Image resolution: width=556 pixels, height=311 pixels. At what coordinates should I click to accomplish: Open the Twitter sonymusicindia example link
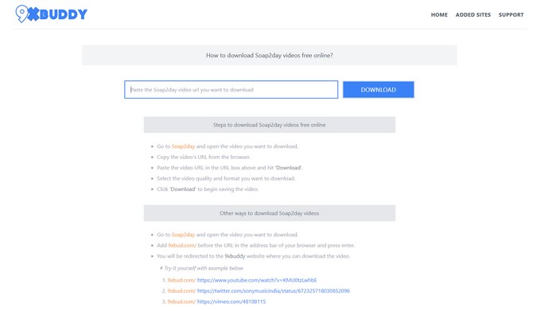coord(274,291)
